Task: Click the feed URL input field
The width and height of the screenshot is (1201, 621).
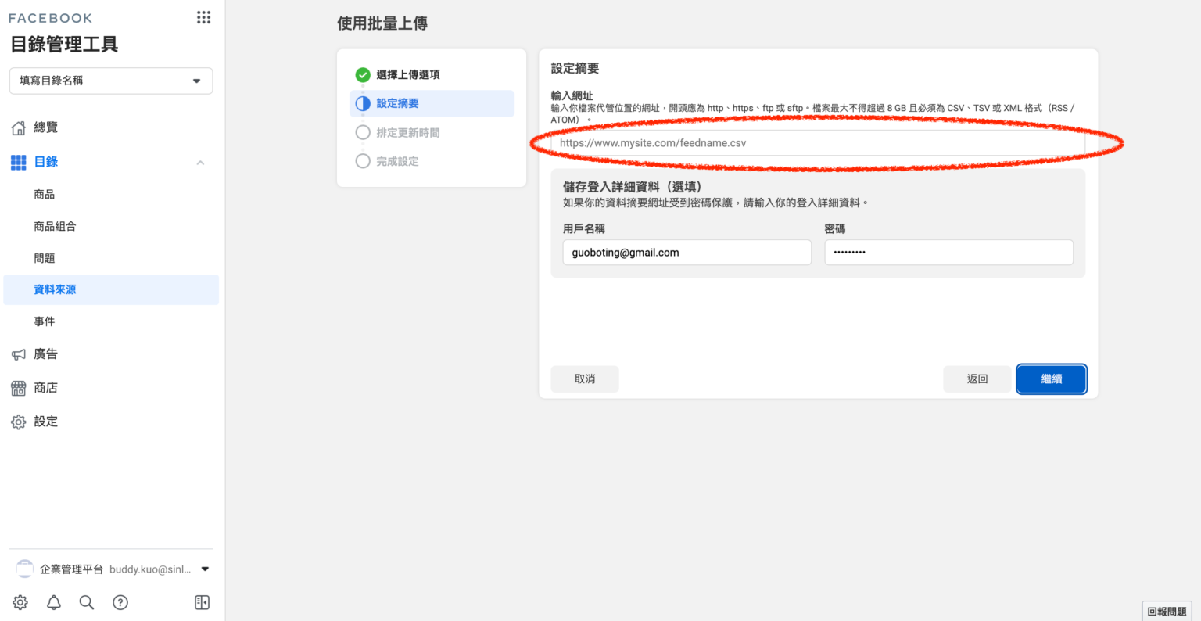Action: [818, 143]
